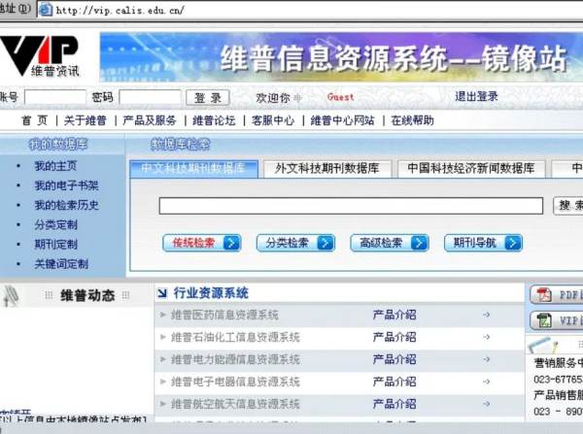Click 维普医药信息资源系统 link
Viewport: 583px width, 434px height.
(224, 316)
